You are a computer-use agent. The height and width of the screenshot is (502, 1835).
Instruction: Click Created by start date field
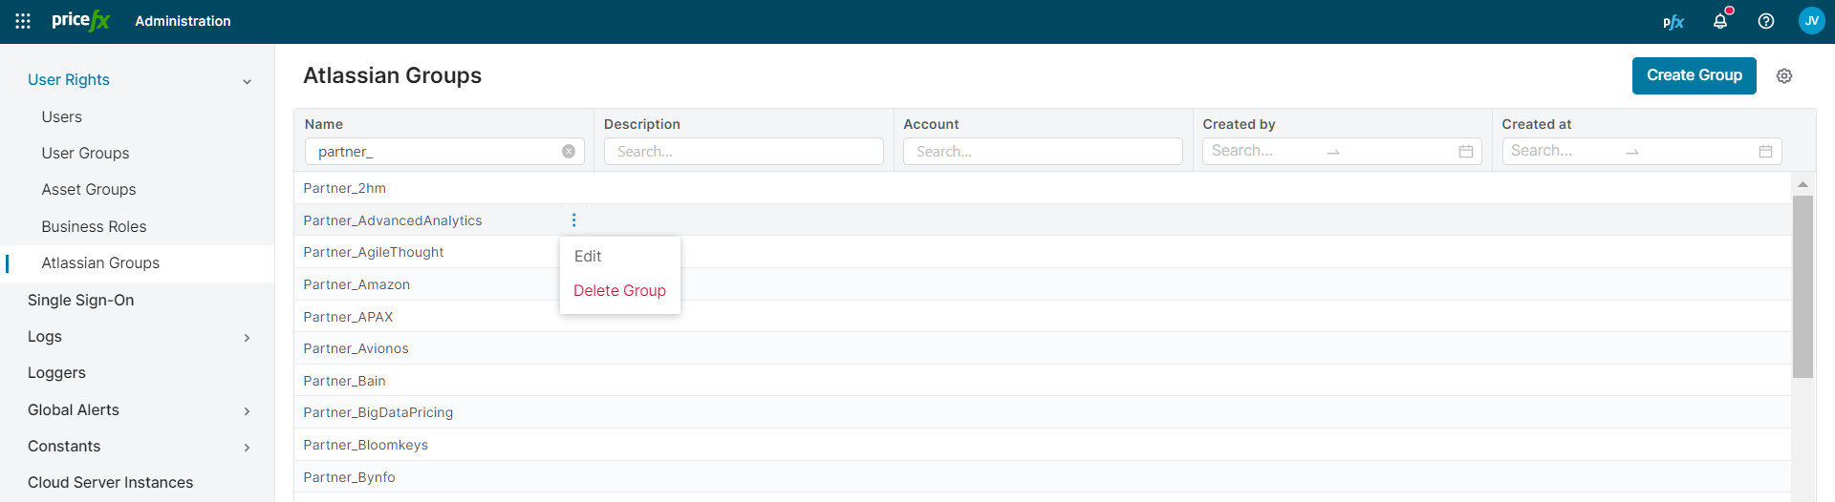(x=1262, y=151)
